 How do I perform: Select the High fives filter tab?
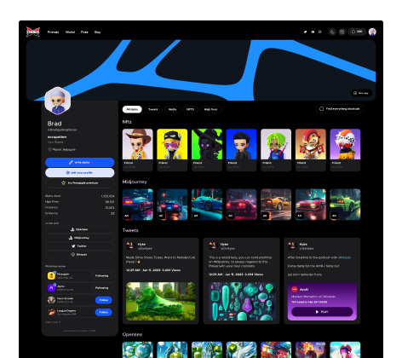(x=210, y=109)
